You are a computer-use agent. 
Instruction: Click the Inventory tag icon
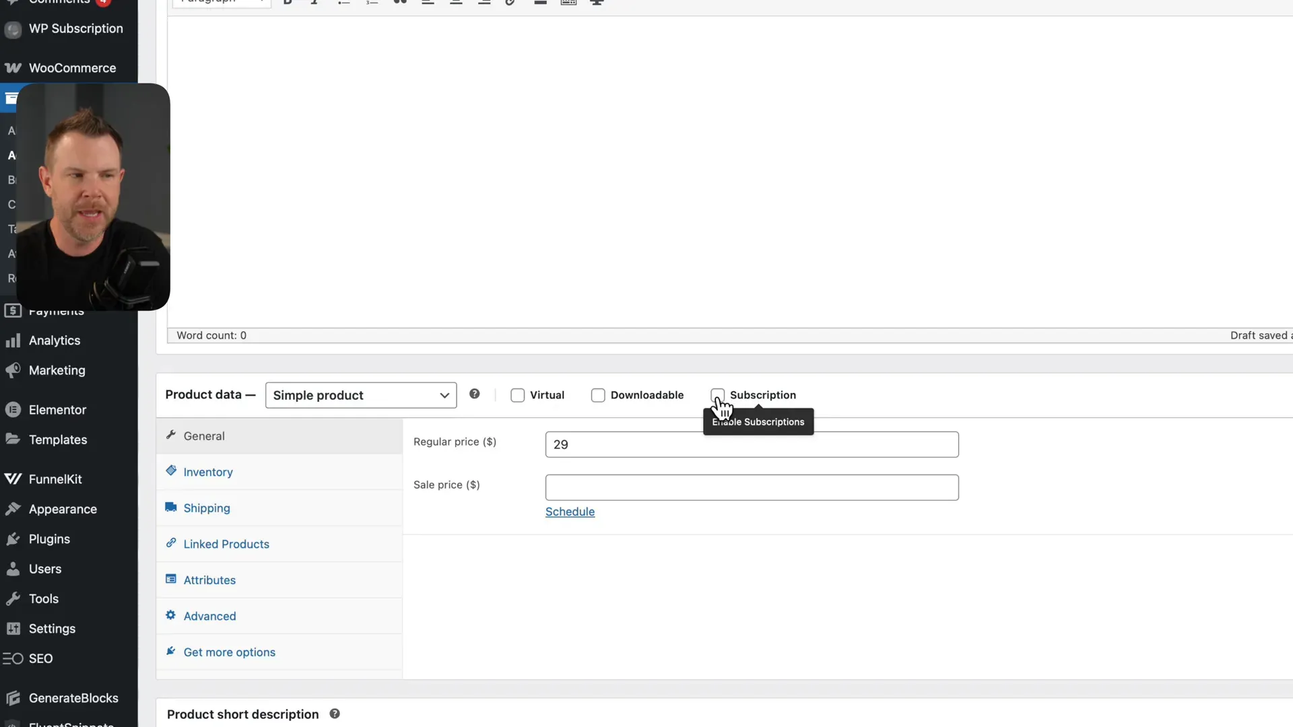click(x=171, y=471)
